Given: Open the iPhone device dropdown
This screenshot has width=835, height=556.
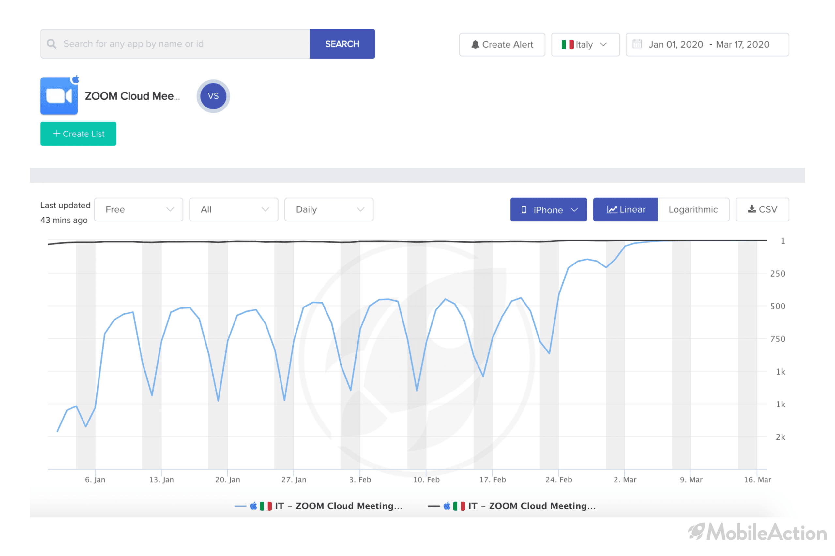Looking at the screenshot, I should (549, 209).
